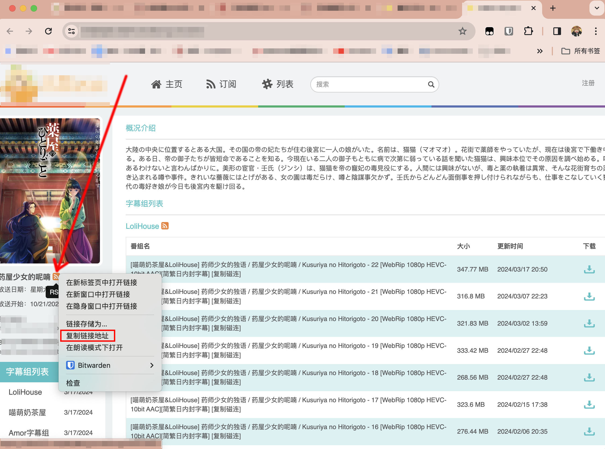Click the 概况介绍 section heading
Image resolution: width=605 pixels, height=449 pixels.
click(x=141, y=128)
